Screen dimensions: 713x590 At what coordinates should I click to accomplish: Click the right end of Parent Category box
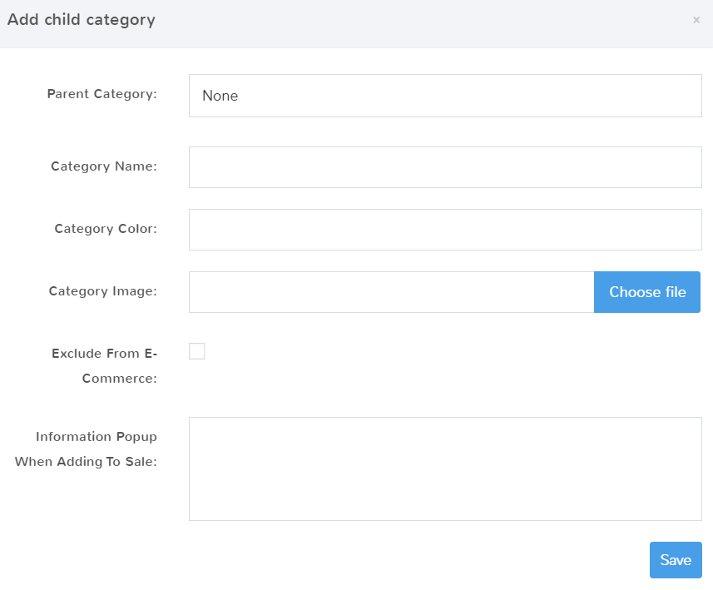tap(682, 96)
